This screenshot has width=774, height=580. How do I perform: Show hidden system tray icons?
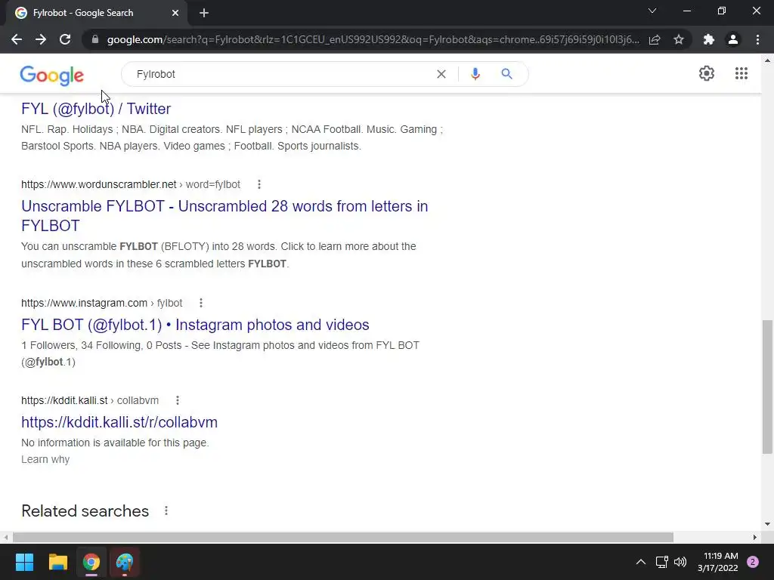coord(641,562)
